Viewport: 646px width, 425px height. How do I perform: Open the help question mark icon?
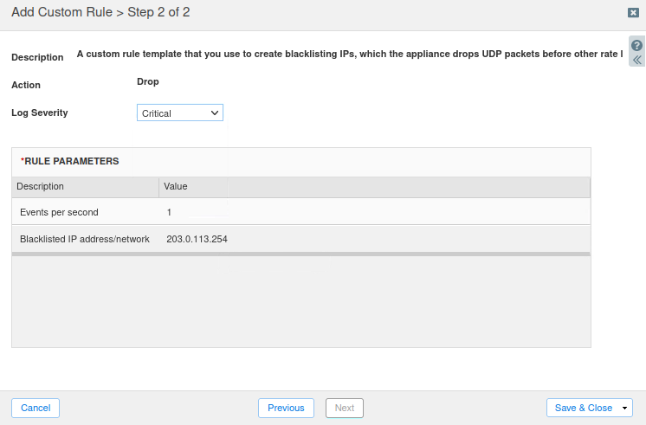coord(636,46)
